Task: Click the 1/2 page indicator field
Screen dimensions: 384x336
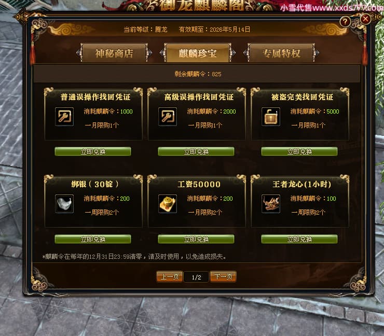Action: click(196, 277)
